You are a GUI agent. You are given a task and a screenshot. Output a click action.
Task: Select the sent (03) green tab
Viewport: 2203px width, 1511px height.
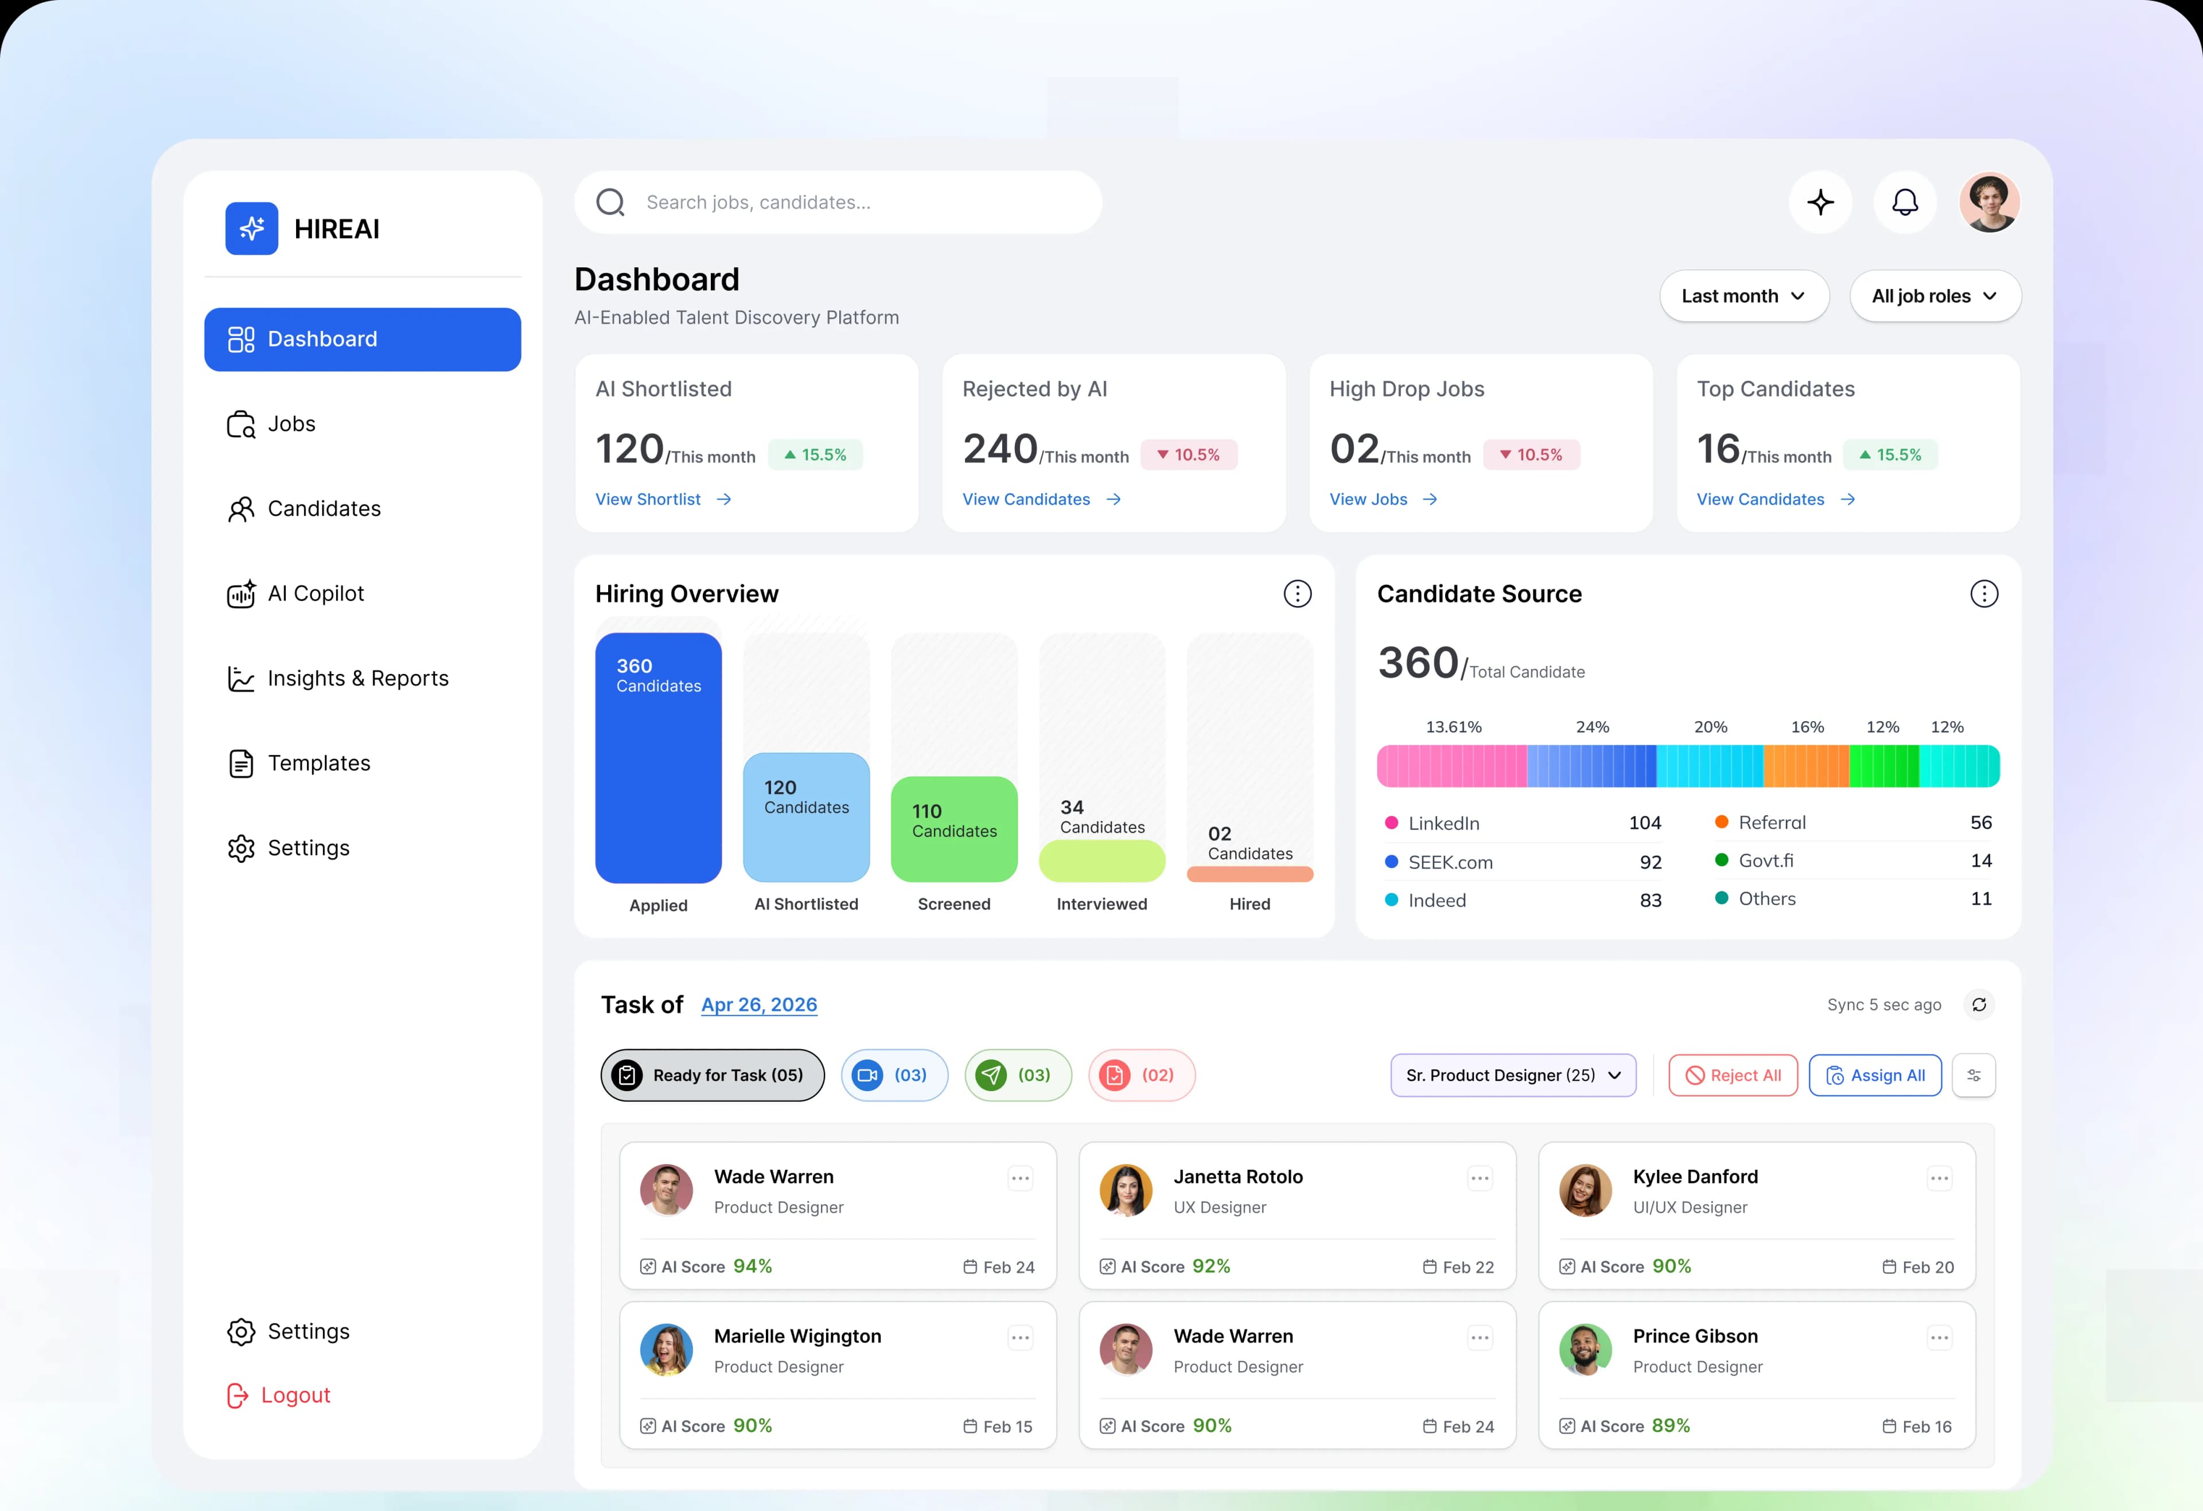[x=1018, y=1075]
